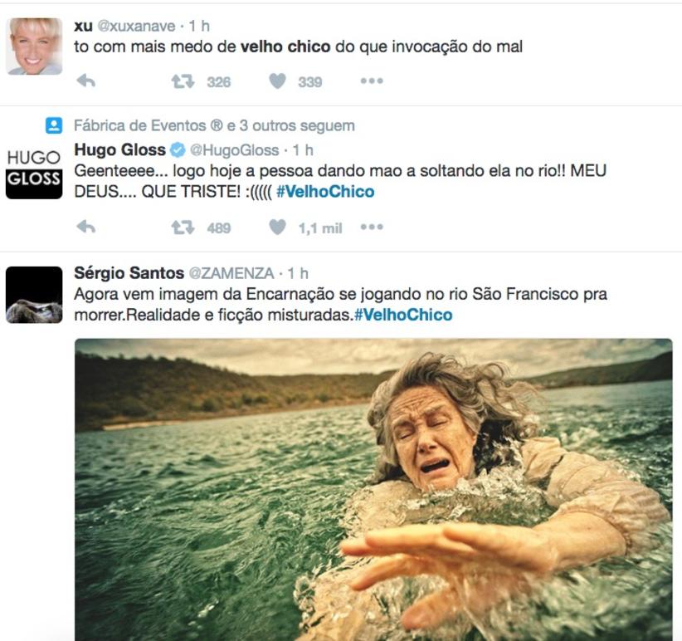Open the Hugo Gloss logo avatar

(x=34, y=170)
